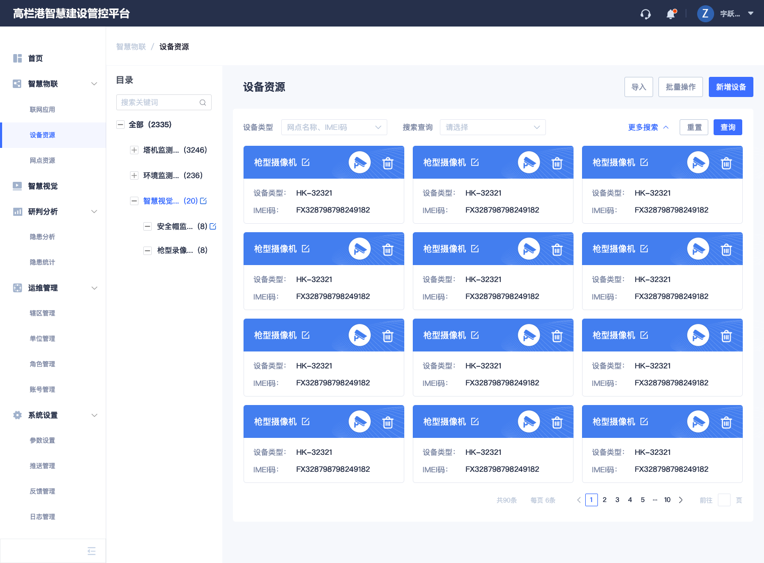Click the magnifier icon in 搜索关键词 box
Screen dimensions: 764x563
203,102
